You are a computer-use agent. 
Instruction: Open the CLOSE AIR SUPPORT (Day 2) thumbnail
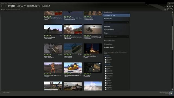93,29
